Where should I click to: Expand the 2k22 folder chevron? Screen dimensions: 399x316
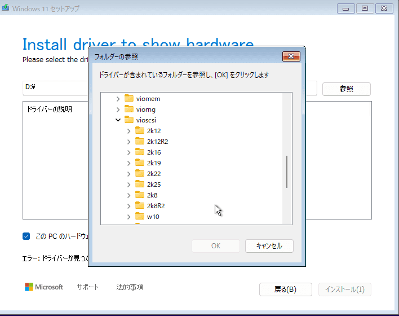128,174
